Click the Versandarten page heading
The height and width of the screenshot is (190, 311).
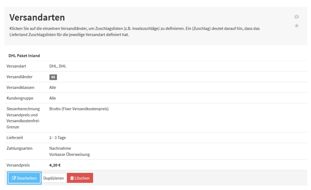click(x=37, y=17)
